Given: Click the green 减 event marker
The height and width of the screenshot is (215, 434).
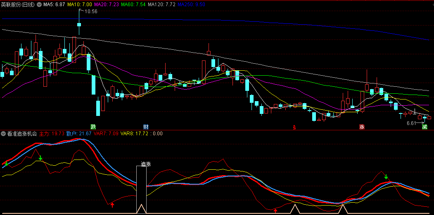Looking at the screenshot, I should tap(425, 127).
